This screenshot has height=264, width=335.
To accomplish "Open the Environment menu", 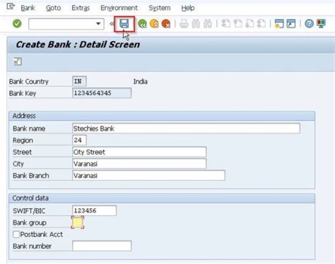I will click(x=119, y=8).
